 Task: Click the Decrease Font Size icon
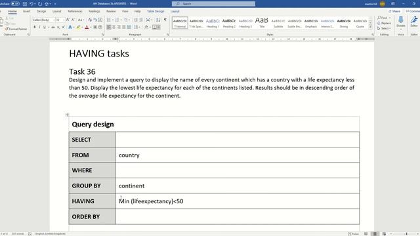click(73, 20)
